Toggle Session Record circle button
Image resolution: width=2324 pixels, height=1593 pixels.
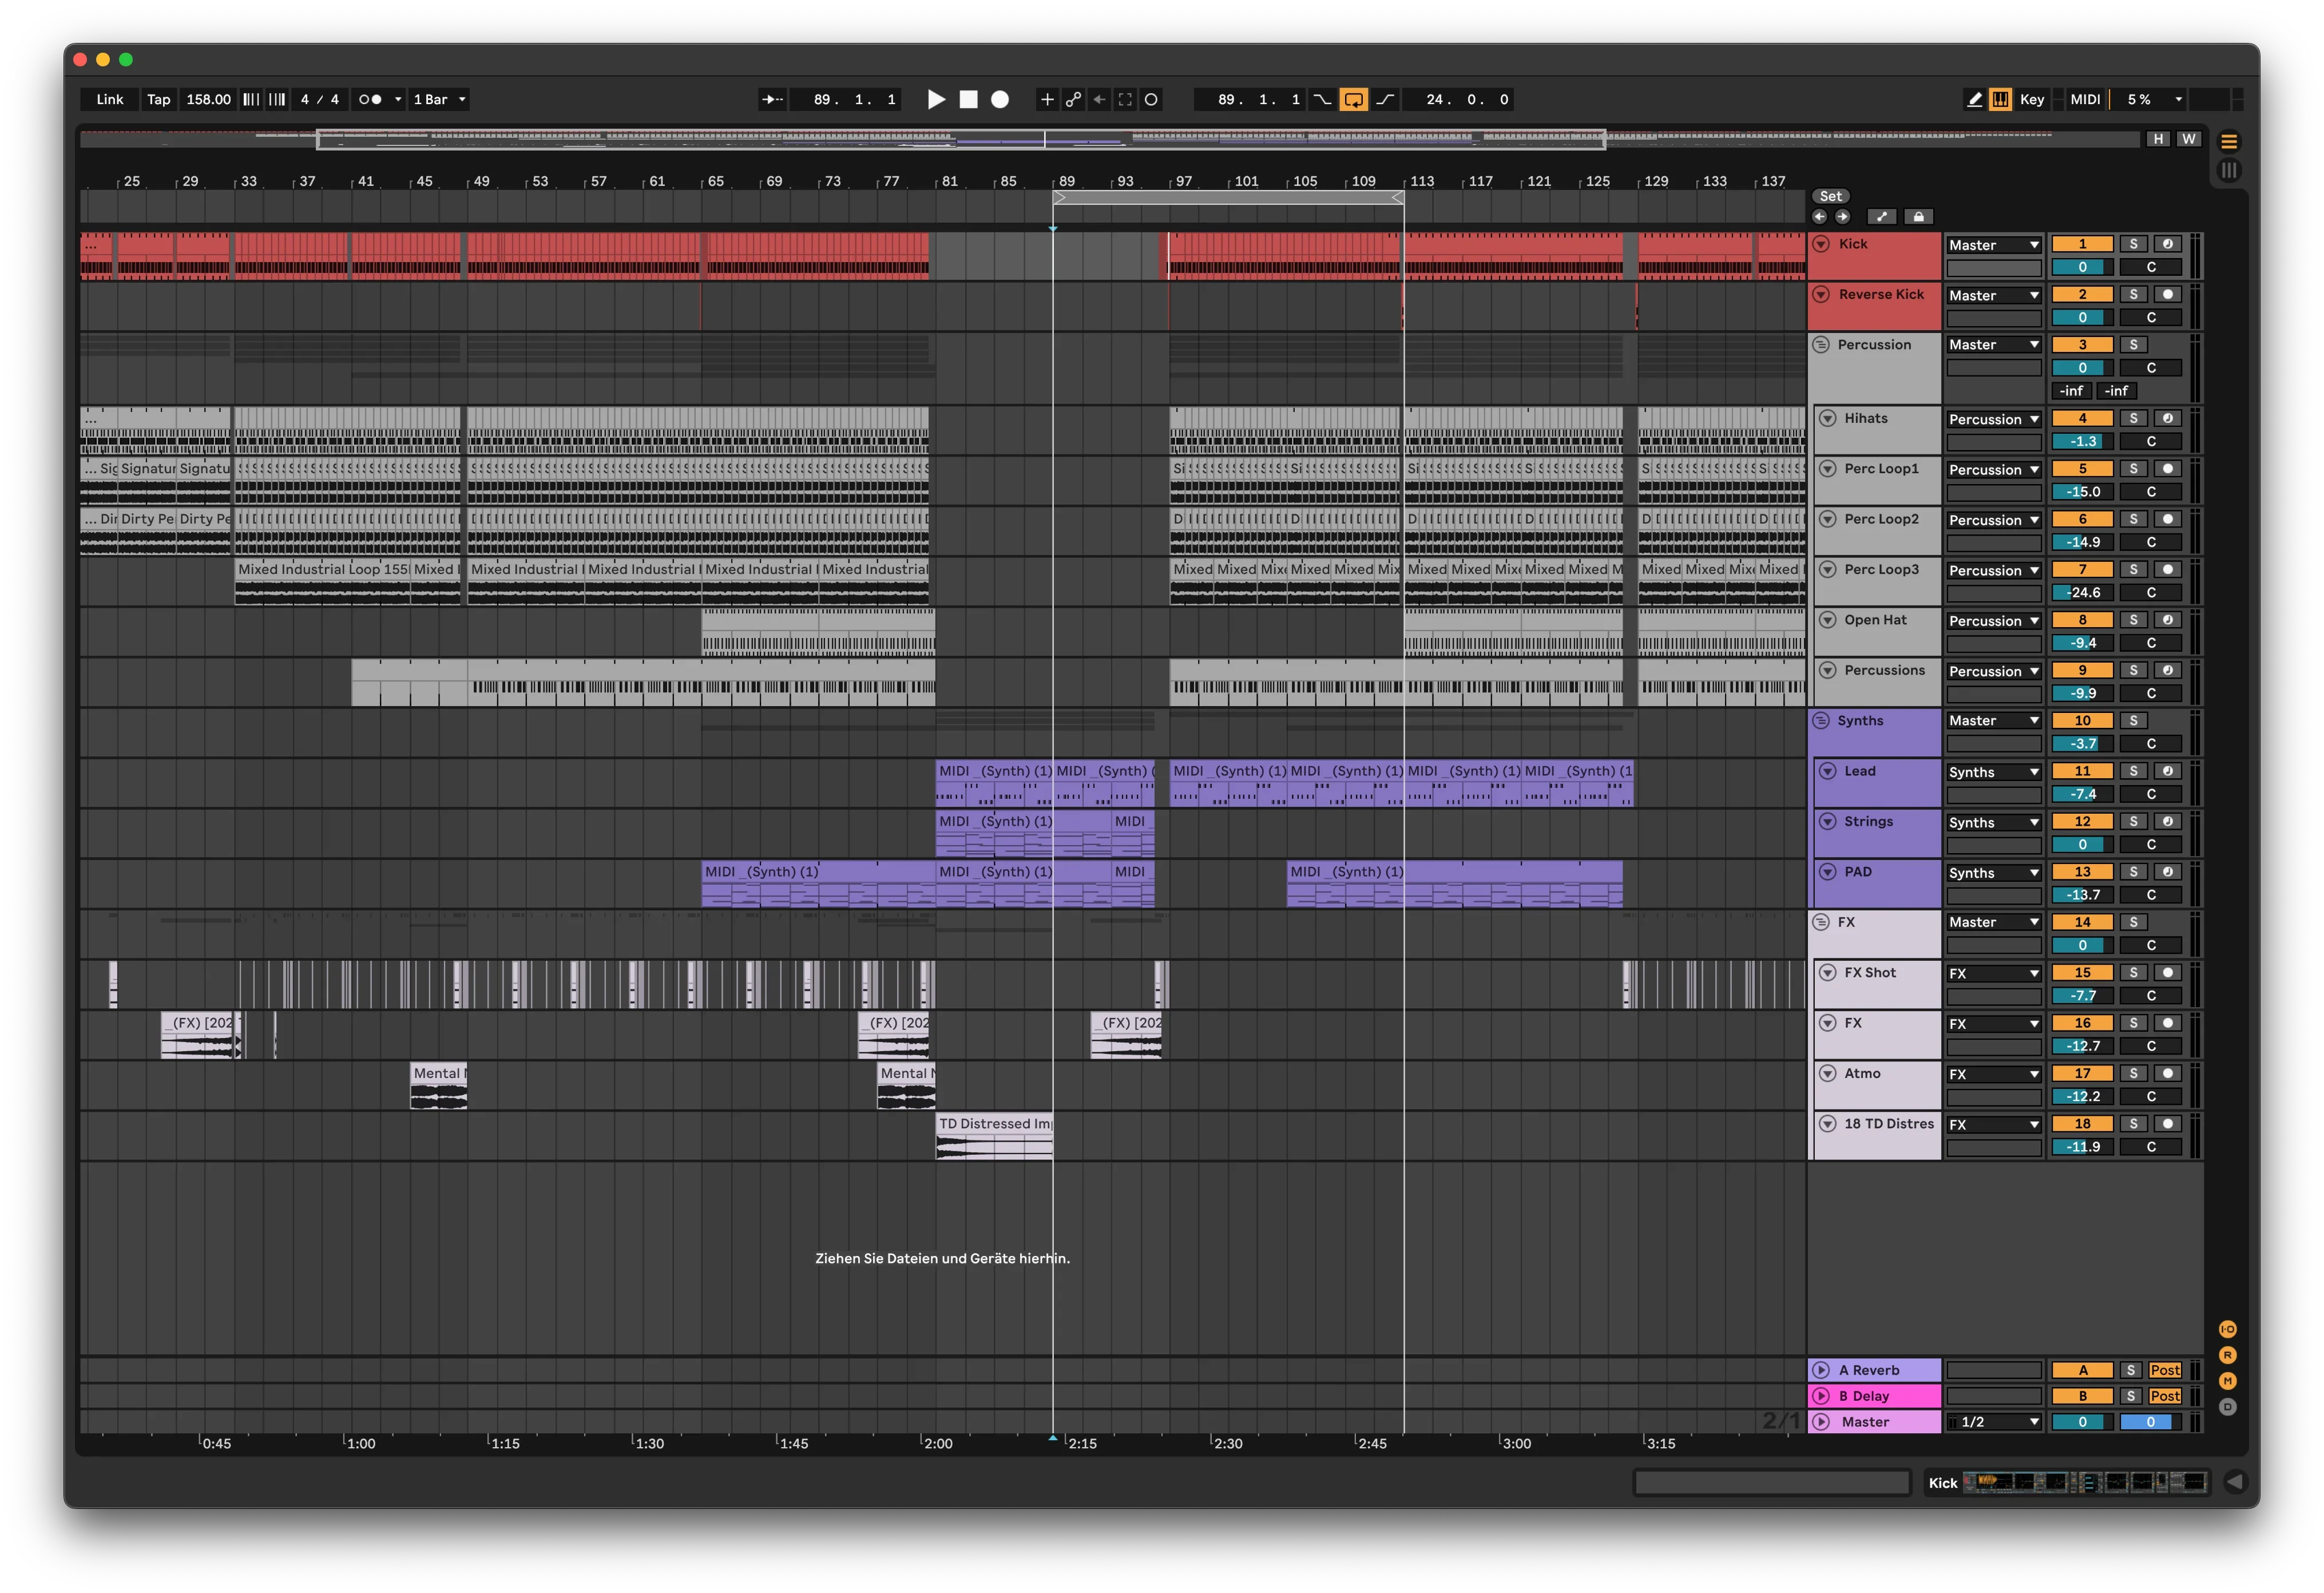pos(1151,99)
